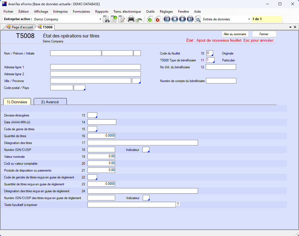Click the find company binoculars icon
The height and width of the screenshot is (236, 299).
[106, 19]
